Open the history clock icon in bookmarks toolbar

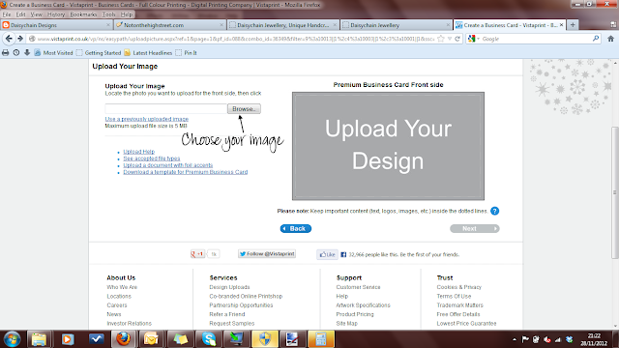(x=16, y=52)
